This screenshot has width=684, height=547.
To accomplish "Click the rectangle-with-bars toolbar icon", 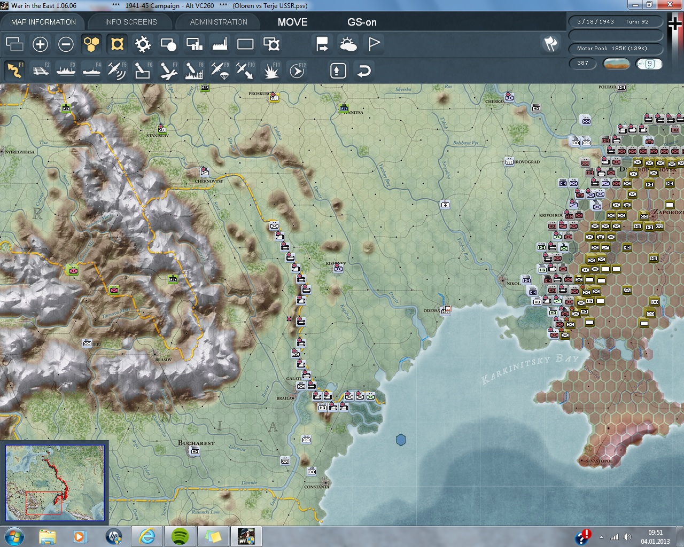I will (x=194, y=44).
